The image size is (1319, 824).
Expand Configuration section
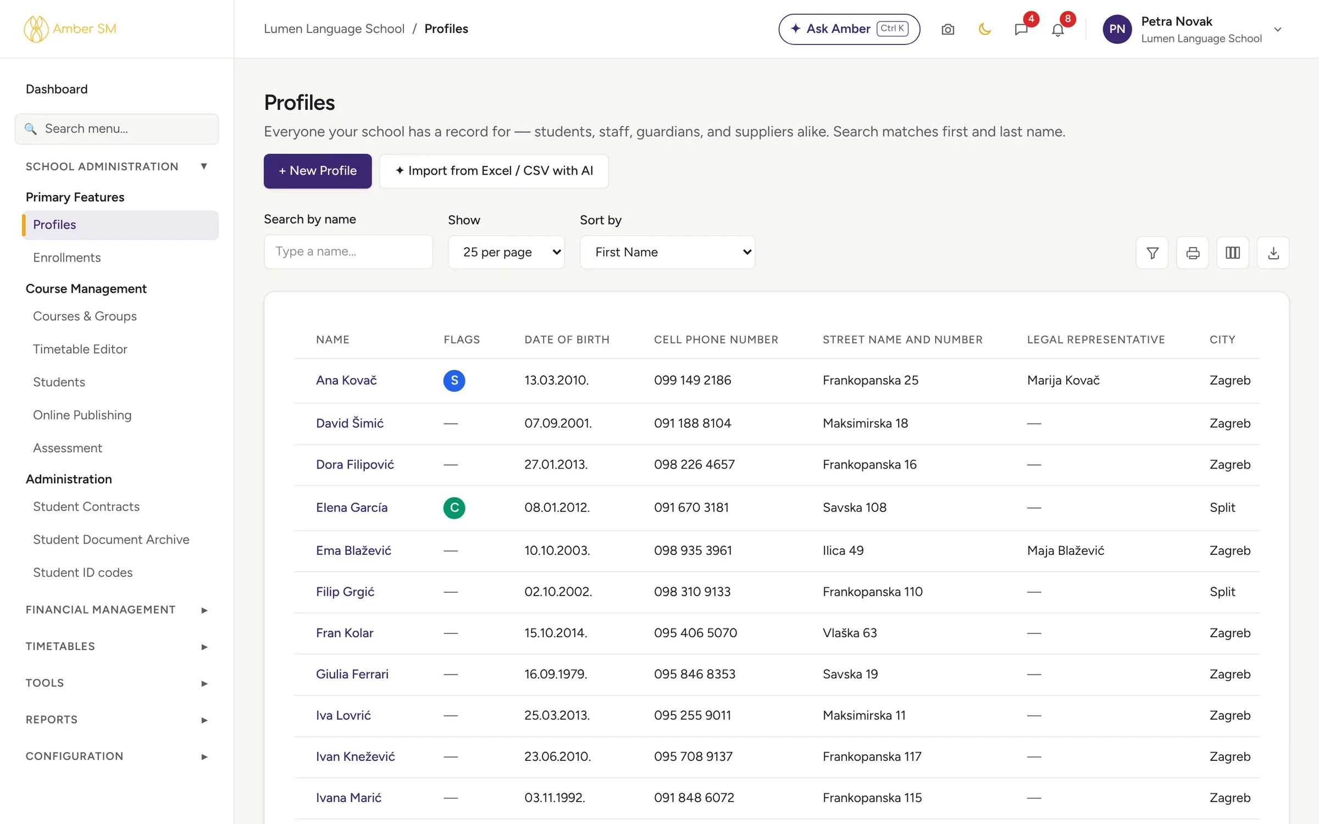point(117,756)
